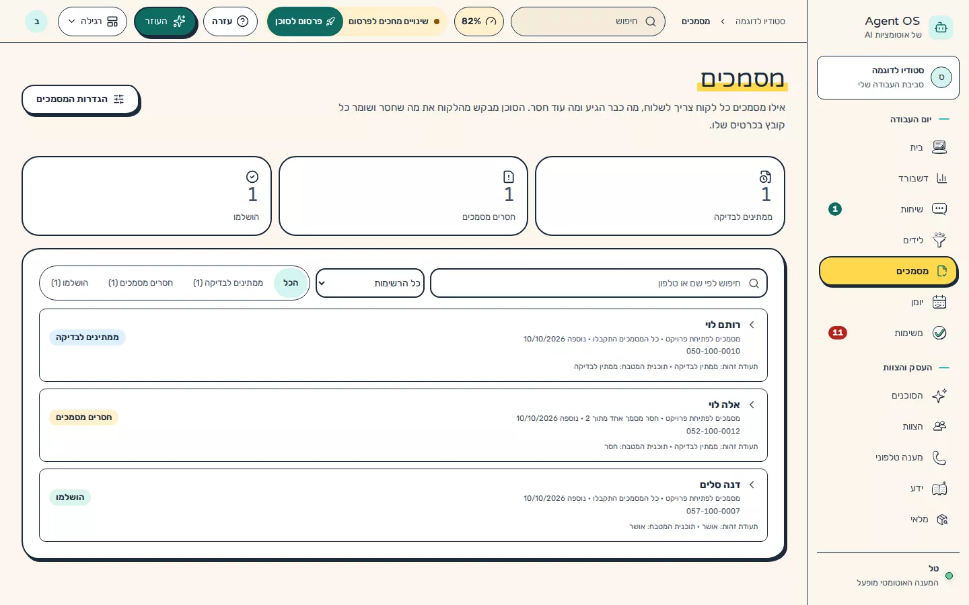Click the חסרים מסמכים card alert icon
969x605 pixels.
[x=509, y=177]
